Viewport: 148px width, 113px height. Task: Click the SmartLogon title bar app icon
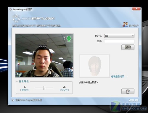[10, 9]
